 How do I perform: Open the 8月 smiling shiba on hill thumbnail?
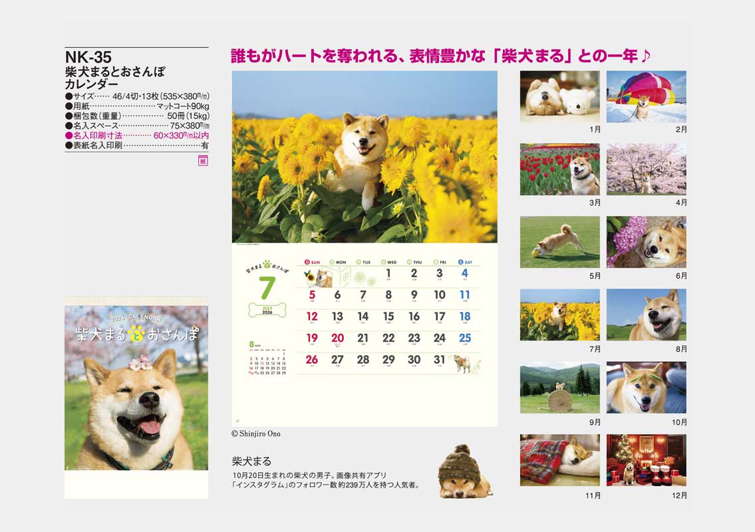(x=646, y=315)
